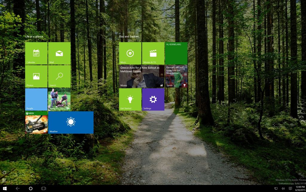Go back using the taskbar back arrow
This screenshot has height=192, width=306.
[x=18, y=188]
